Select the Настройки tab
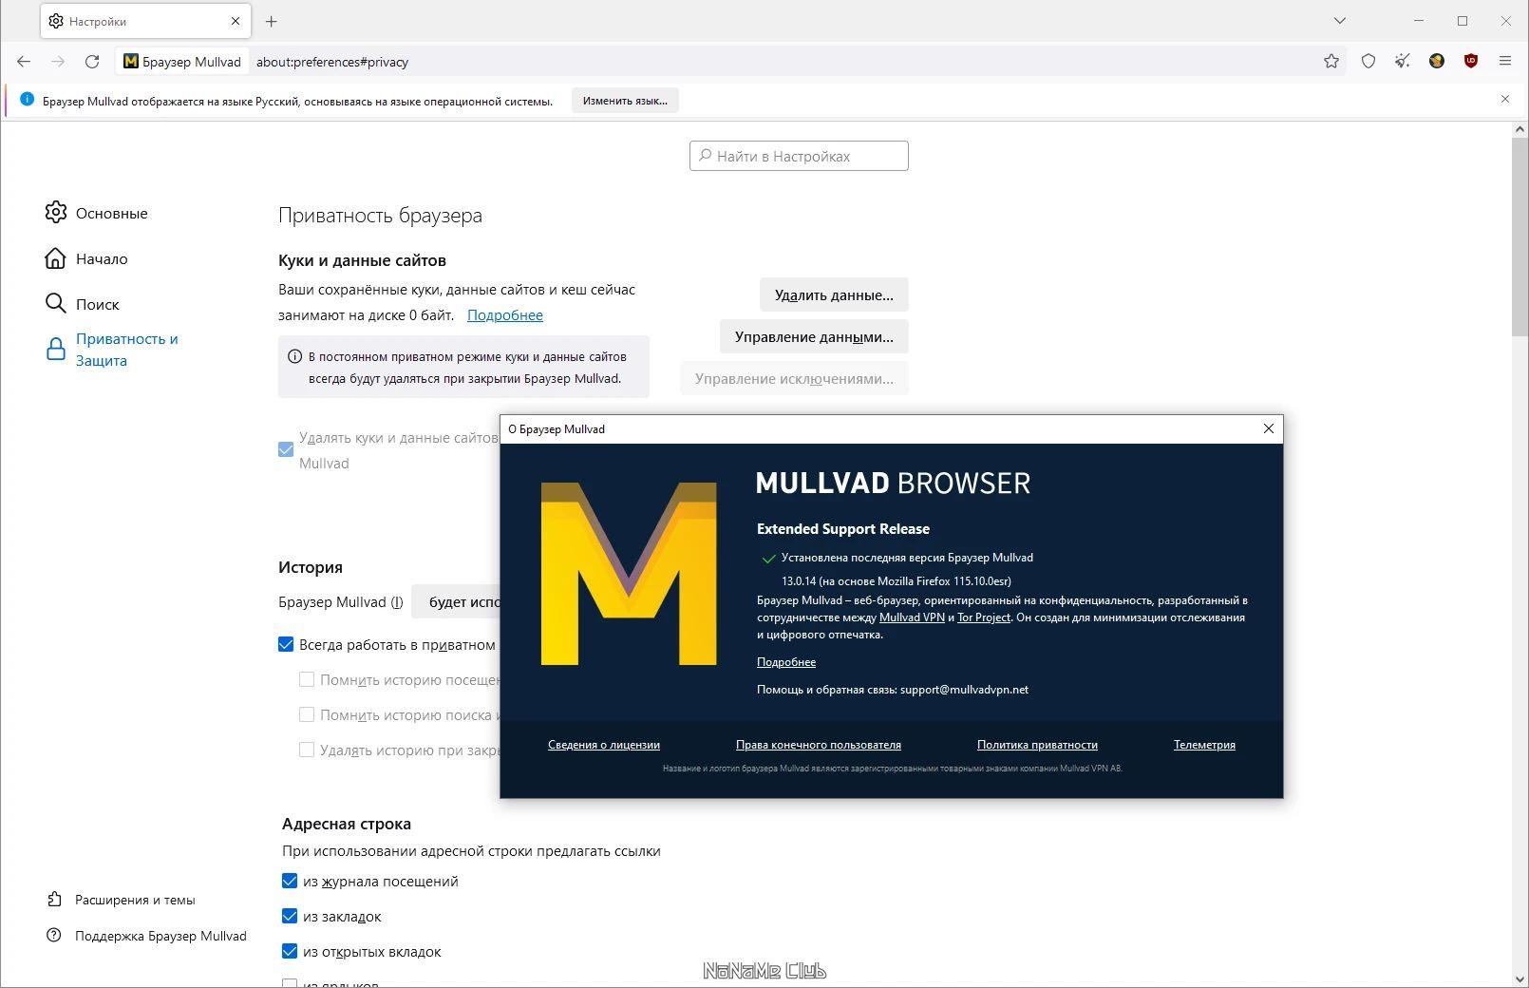 coord(145,21)
